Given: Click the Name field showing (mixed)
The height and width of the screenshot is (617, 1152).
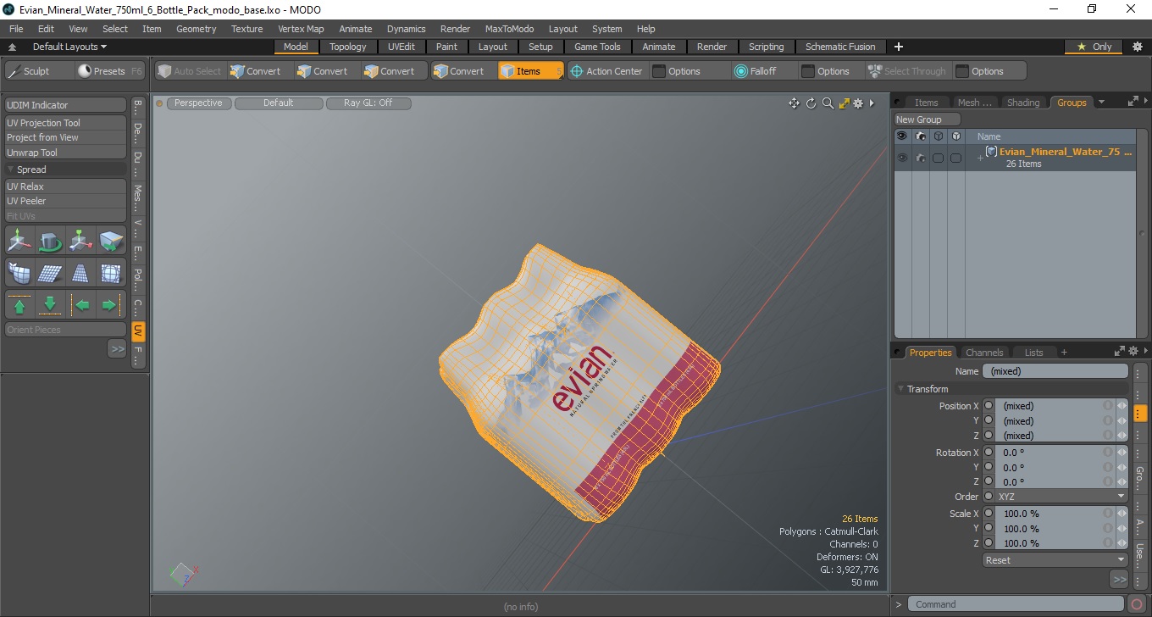Looking at the screenshot, I should [x=1055, y=371].
